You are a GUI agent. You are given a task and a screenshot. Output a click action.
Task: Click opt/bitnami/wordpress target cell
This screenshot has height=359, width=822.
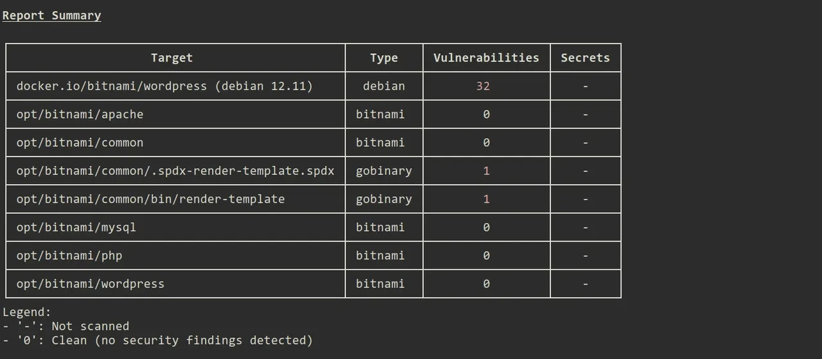[x=90, y=283]
